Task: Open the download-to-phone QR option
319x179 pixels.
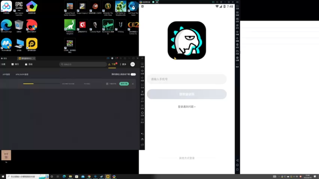Action: (x=111, y=84)
